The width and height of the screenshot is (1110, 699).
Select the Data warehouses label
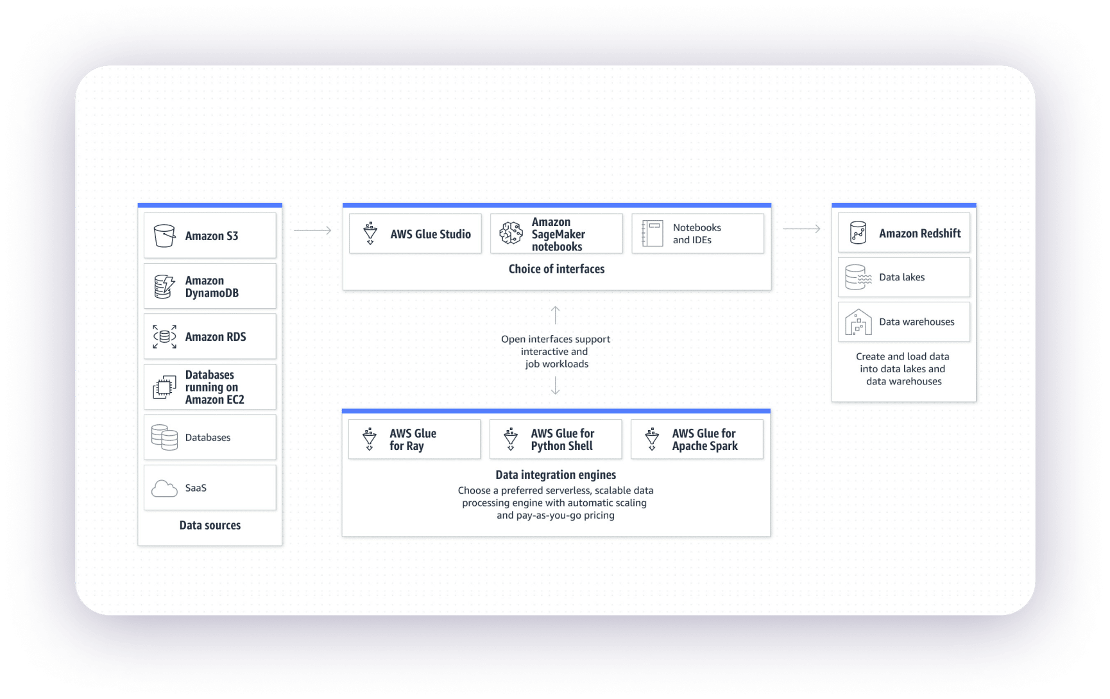917,322
